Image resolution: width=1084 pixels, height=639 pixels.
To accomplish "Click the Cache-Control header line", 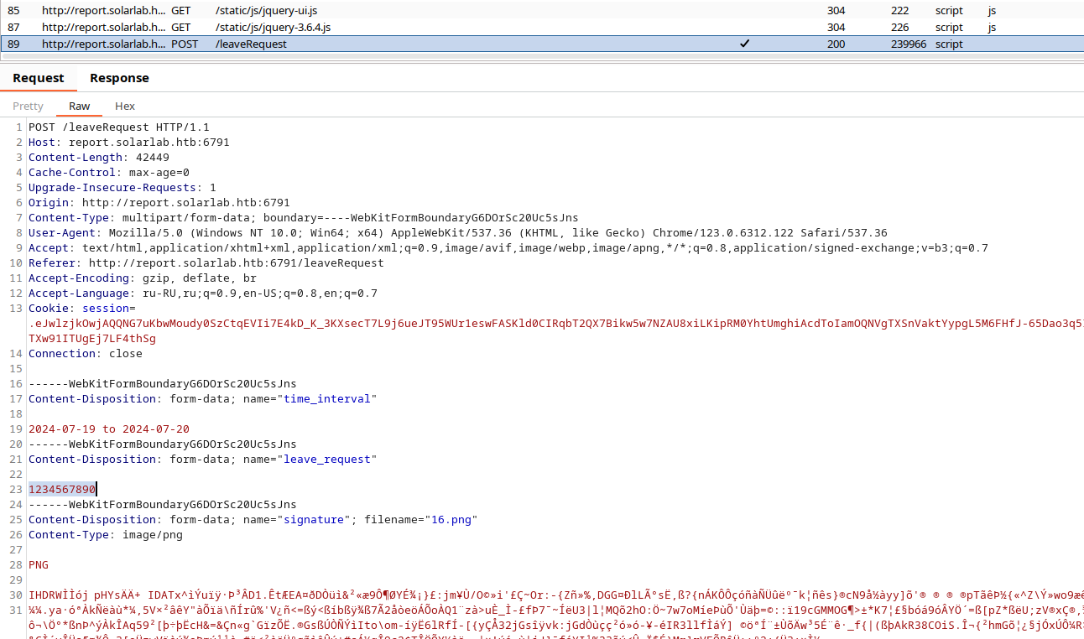I will [109, 173].
